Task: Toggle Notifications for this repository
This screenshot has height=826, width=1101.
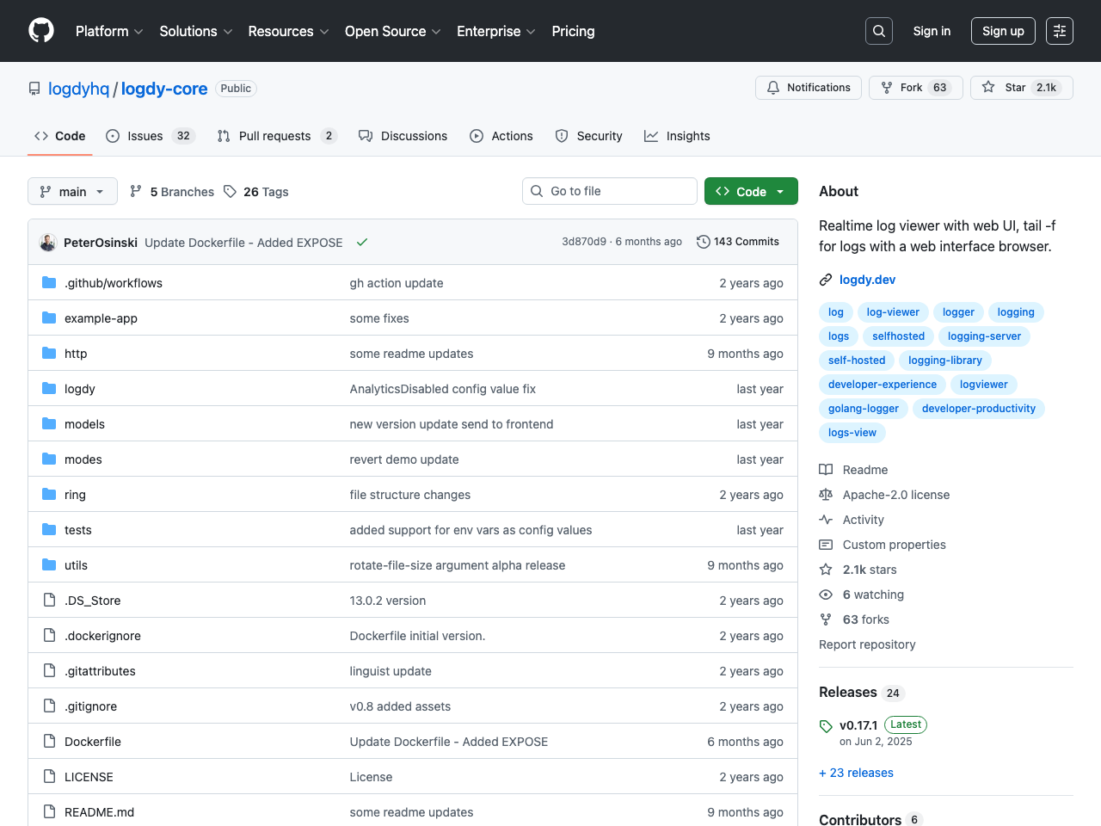Action: coord(808,88)
